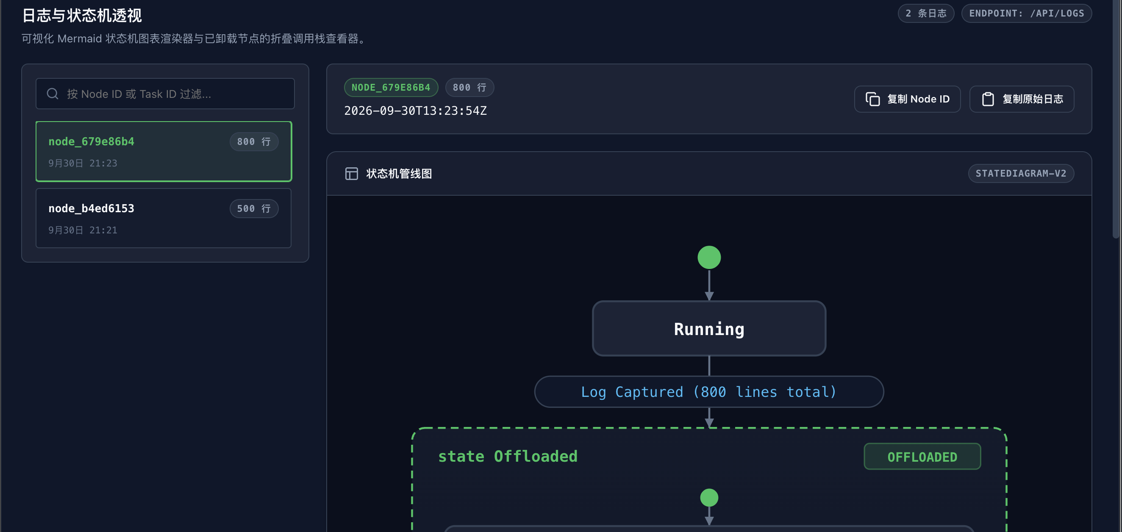
Task: Click the 2 条日志 counter badge
Action: (925, 13)
